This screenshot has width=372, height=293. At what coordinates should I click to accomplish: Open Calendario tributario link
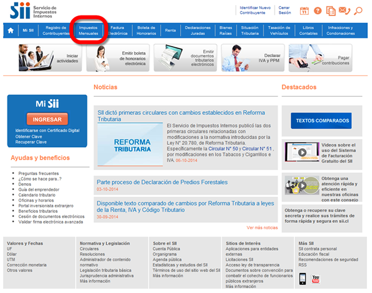tap(37, 195)
